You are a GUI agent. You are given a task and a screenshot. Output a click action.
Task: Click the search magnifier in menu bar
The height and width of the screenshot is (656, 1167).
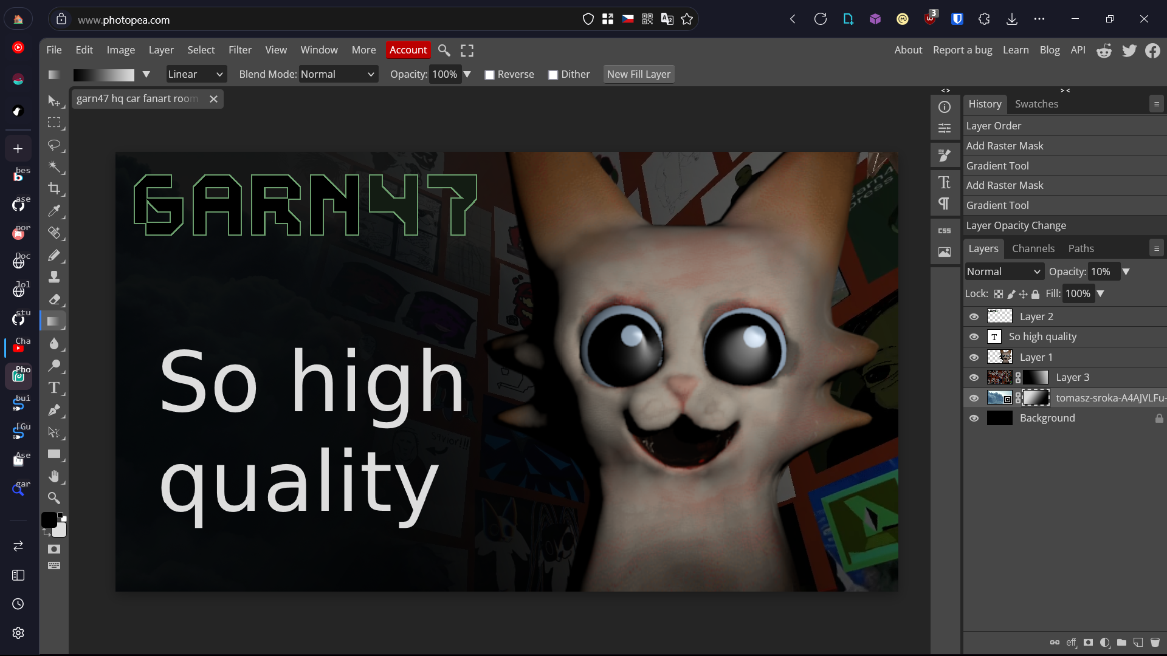[x=444, y=50]
